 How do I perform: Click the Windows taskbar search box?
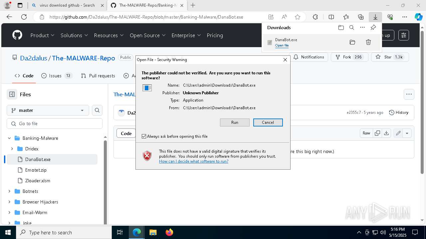tap(64, 232)
